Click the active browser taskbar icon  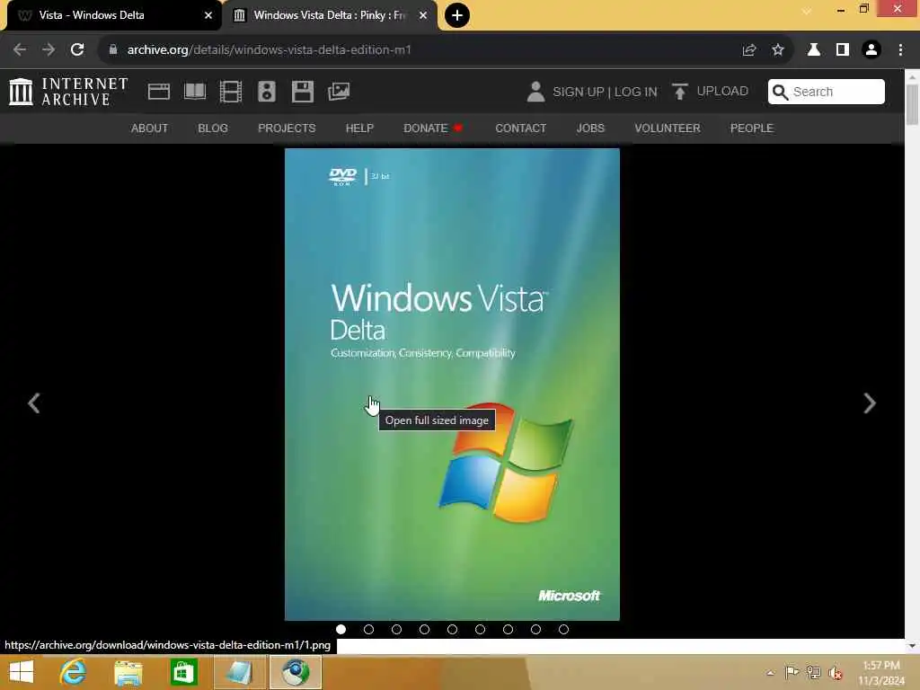click(296, 672)
